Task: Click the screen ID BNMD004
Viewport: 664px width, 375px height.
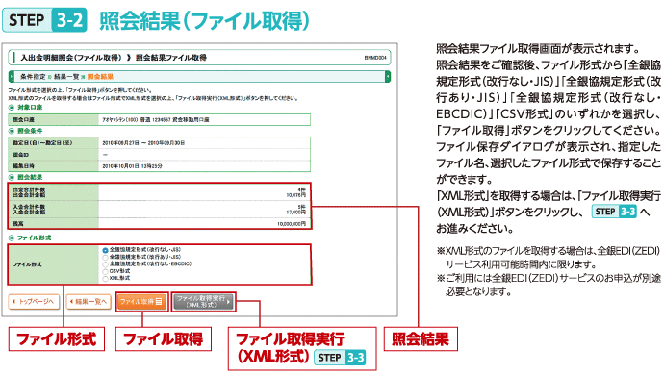Action: pyautogui.click(x=375, y=58)
